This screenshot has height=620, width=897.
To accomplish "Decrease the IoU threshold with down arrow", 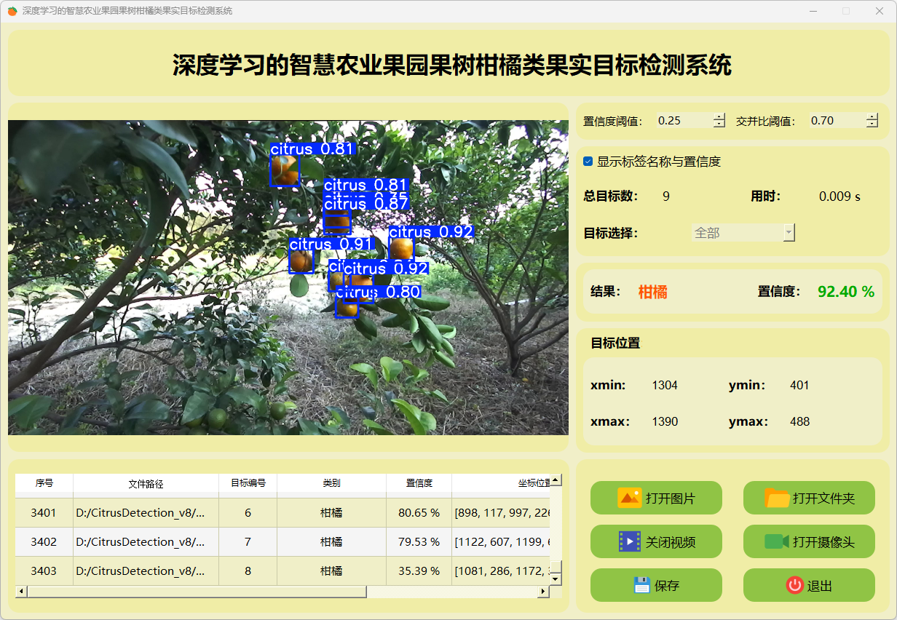I will coord(872,124).
